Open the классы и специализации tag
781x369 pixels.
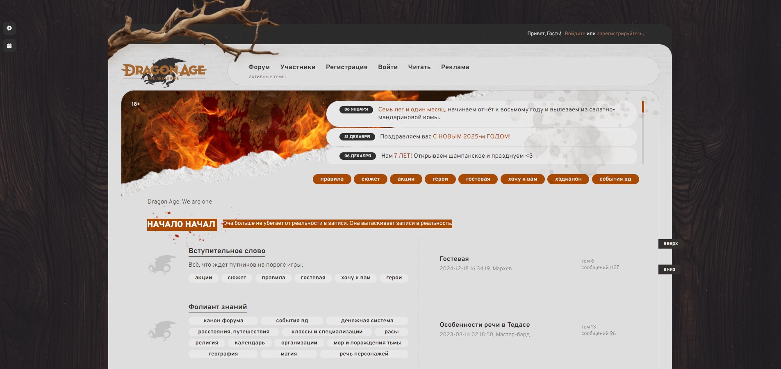tap(327, 332)
